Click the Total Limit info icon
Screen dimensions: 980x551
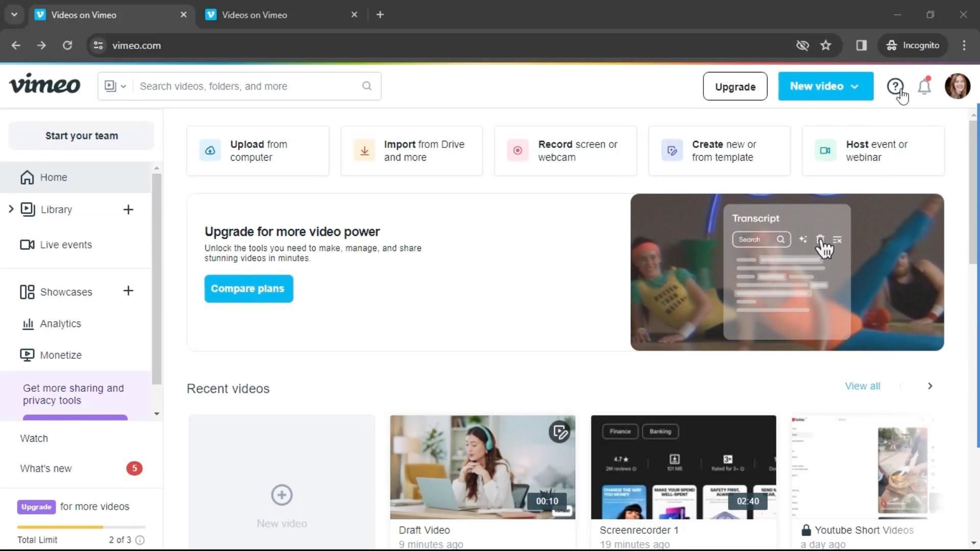coord(140,540)
